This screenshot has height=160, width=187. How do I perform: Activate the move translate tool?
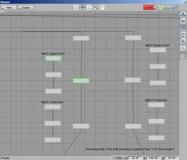pyautogui.click(x=183, y=28)
